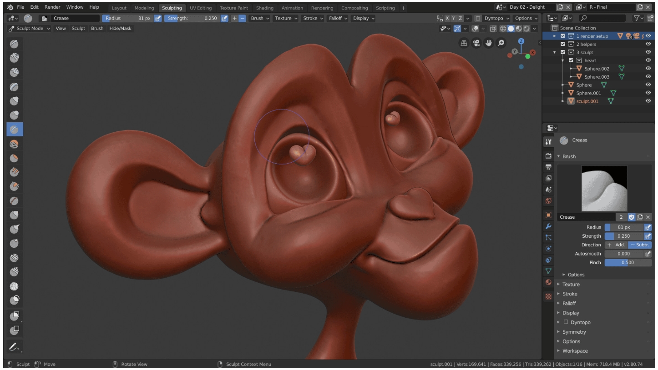
Task: Open the Material properties tab
Action: [548, 282]
